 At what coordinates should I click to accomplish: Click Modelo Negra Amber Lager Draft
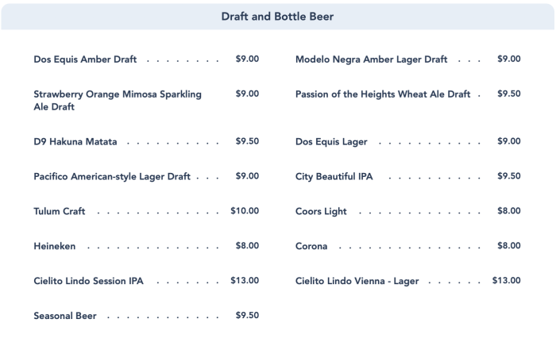pyautogui.click(x=372, y=60)
